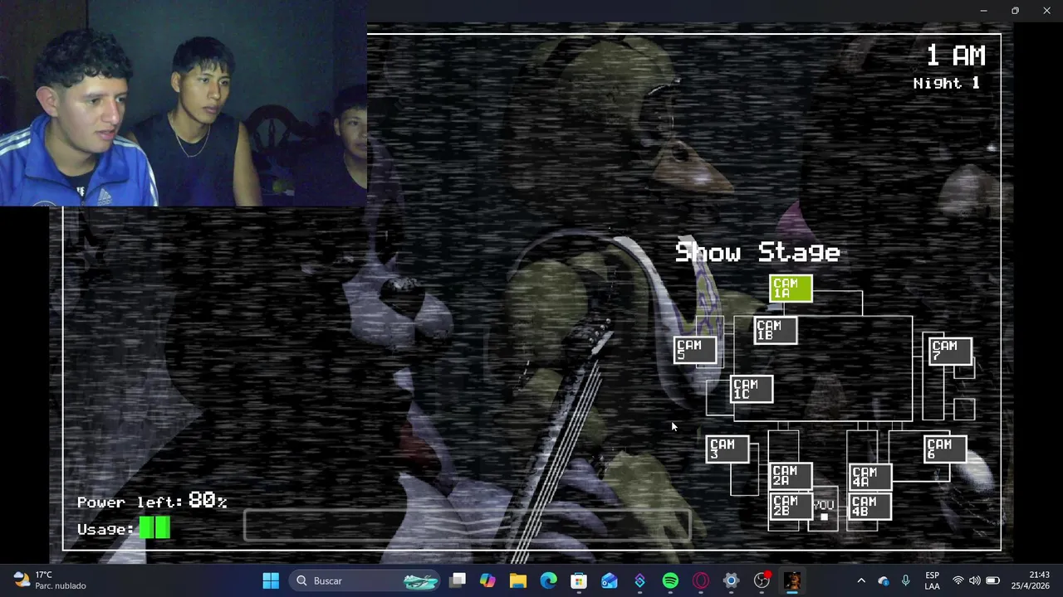Open Microsoft Edge from taskbar
Viewport: 1063px width, 597px height.
pos(548,580)
